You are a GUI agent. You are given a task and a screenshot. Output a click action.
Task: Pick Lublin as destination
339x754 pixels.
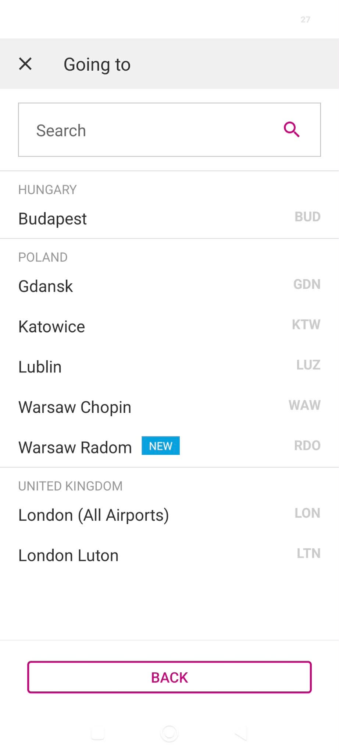(x=169, y=367)
